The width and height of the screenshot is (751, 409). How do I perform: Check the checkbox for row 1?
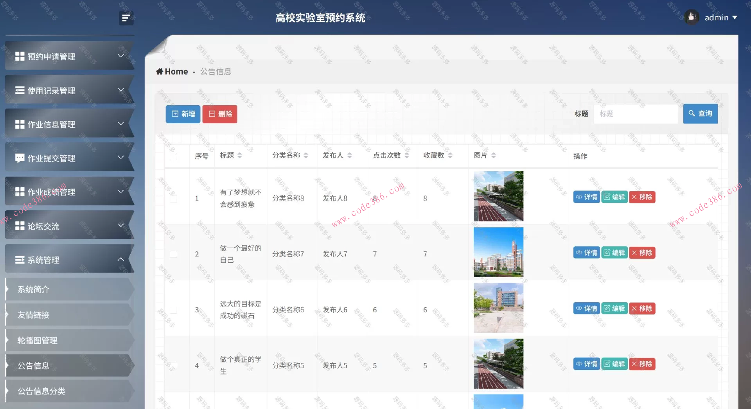pyautogui.click(x=173, y=198)
